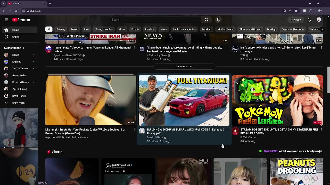Open BigTime subscription channel
Screen dimensions: 330x185
[x=19, y=62]
